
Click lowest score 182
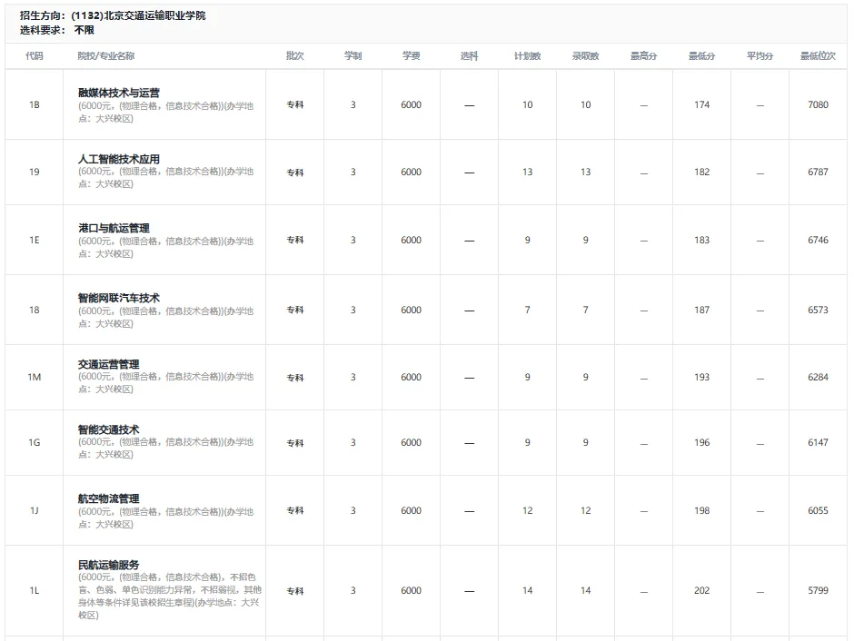coord(701,172)
